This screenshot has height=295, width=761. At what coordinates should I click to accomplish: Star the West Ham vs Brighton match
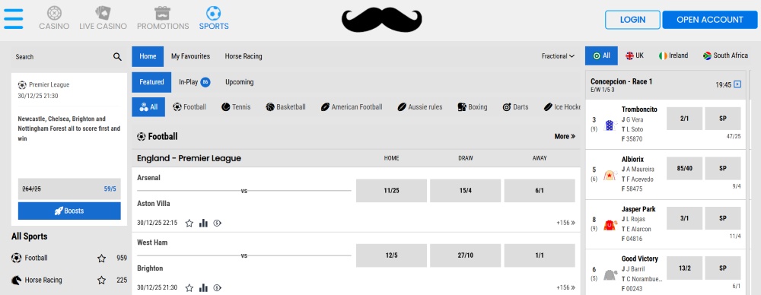click(x=189, y=287)
